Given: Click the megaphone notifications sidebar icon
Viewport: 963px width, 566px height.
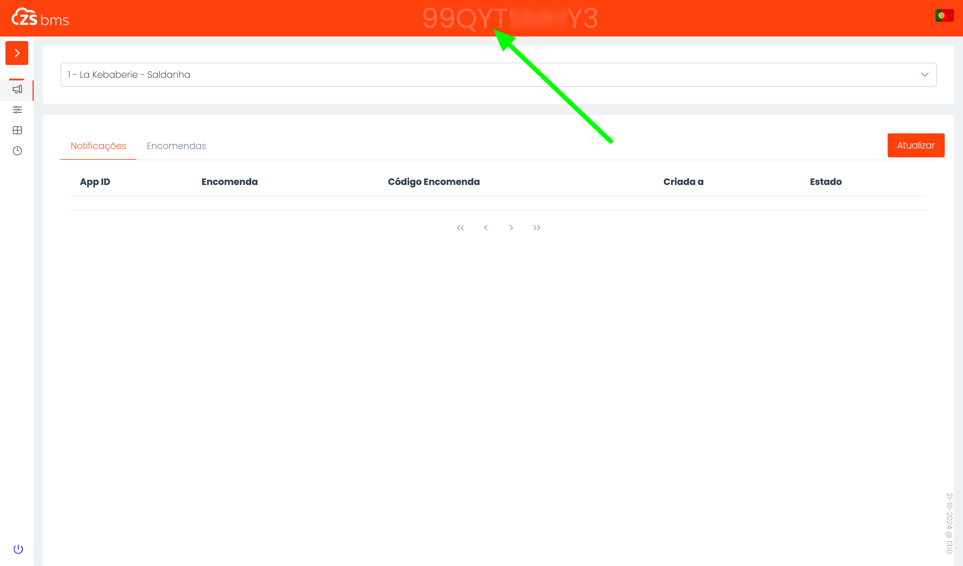Looking at the screenshot, I should click(17, 89).
